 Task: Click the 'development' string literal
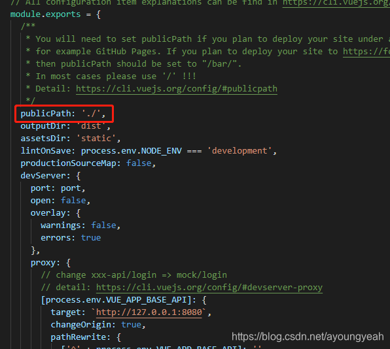[239, 151]
